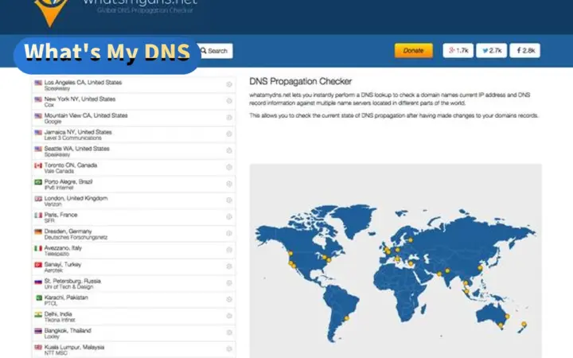Click the India flag beside Delhi

click(38, 314)
